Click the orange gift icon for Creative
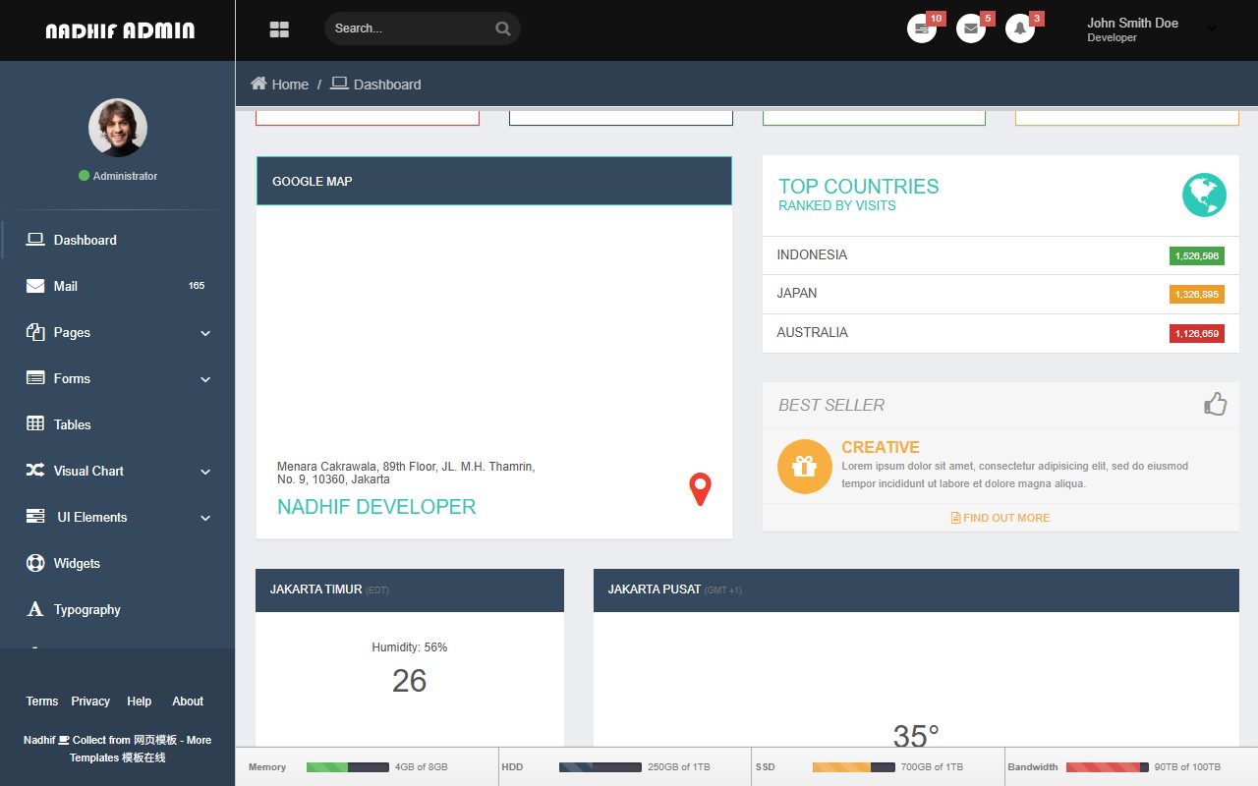 click(805, 467)
